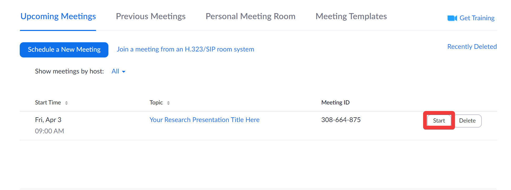Open the Meeting Templates tab
Viewport: 511px width, 190px height.
351,16
